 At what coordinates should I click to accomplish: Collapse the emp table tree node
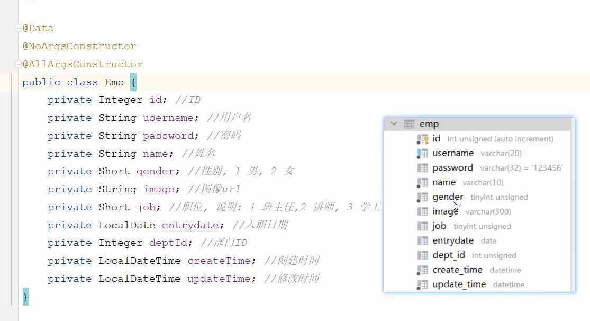coord(394,124)
